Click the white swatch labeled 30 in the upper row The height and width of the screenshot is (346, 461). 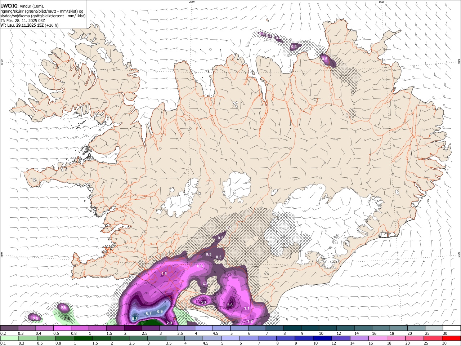pyautogui.click(x=451, y=328)
